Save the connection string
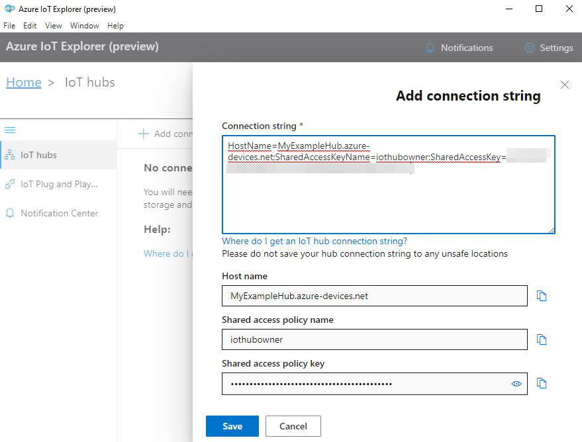The height and width of the screenshot is (442, 582). [x=232, y=426]
